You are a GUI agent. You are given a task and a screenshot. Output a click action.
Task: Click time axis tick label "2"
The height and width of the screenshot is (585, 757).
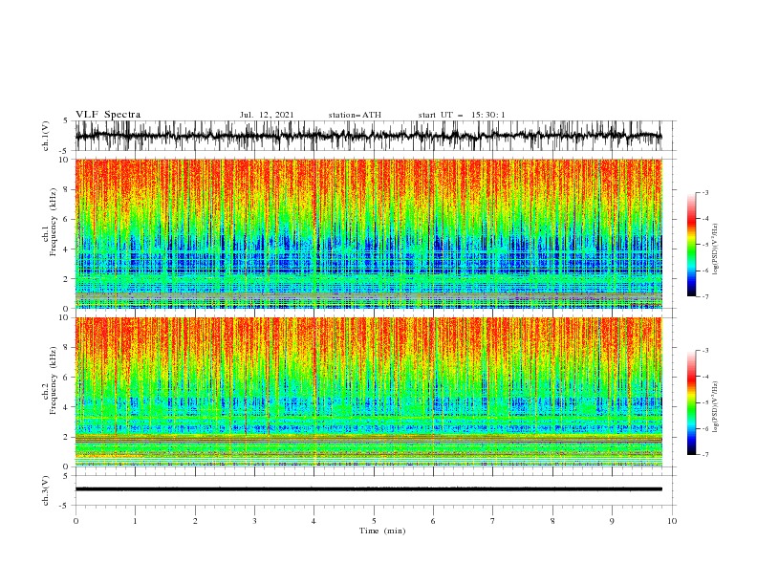(195, 521)
